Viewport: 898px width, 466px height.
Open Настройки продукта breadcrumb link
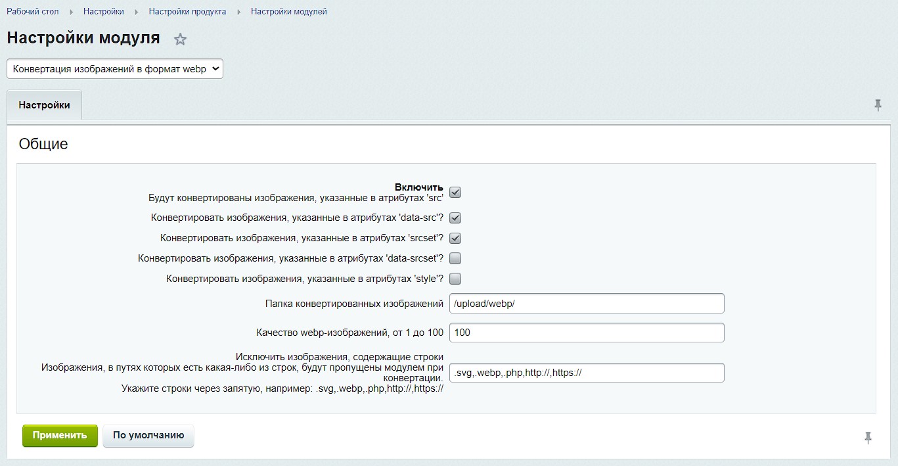click(x=187, y=12)
